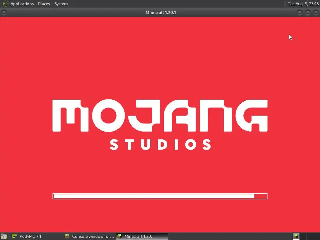Viewport: 320px width, 240px height.
Task: Switch to Console window taskbar entry
Action: point(89,236)
